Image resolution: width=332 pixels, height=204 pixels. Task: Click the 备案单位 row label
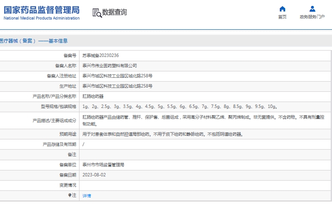(68, 165)
